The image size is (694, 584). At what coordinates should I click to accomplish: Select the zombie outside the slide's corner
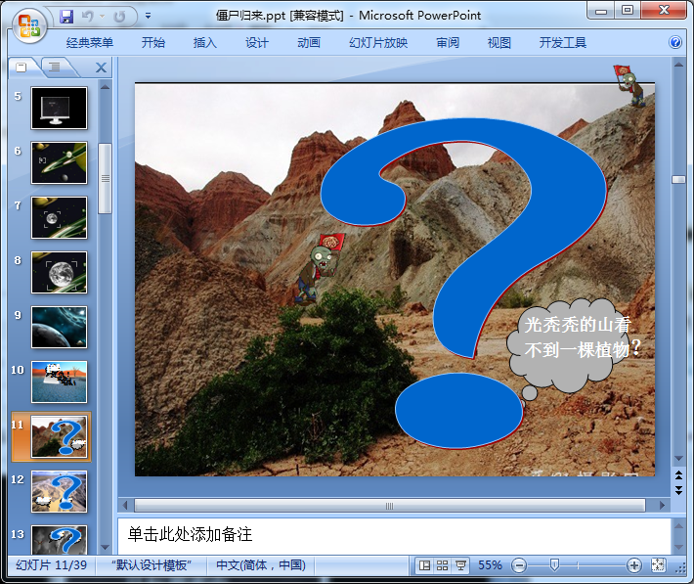pos(629,85)
